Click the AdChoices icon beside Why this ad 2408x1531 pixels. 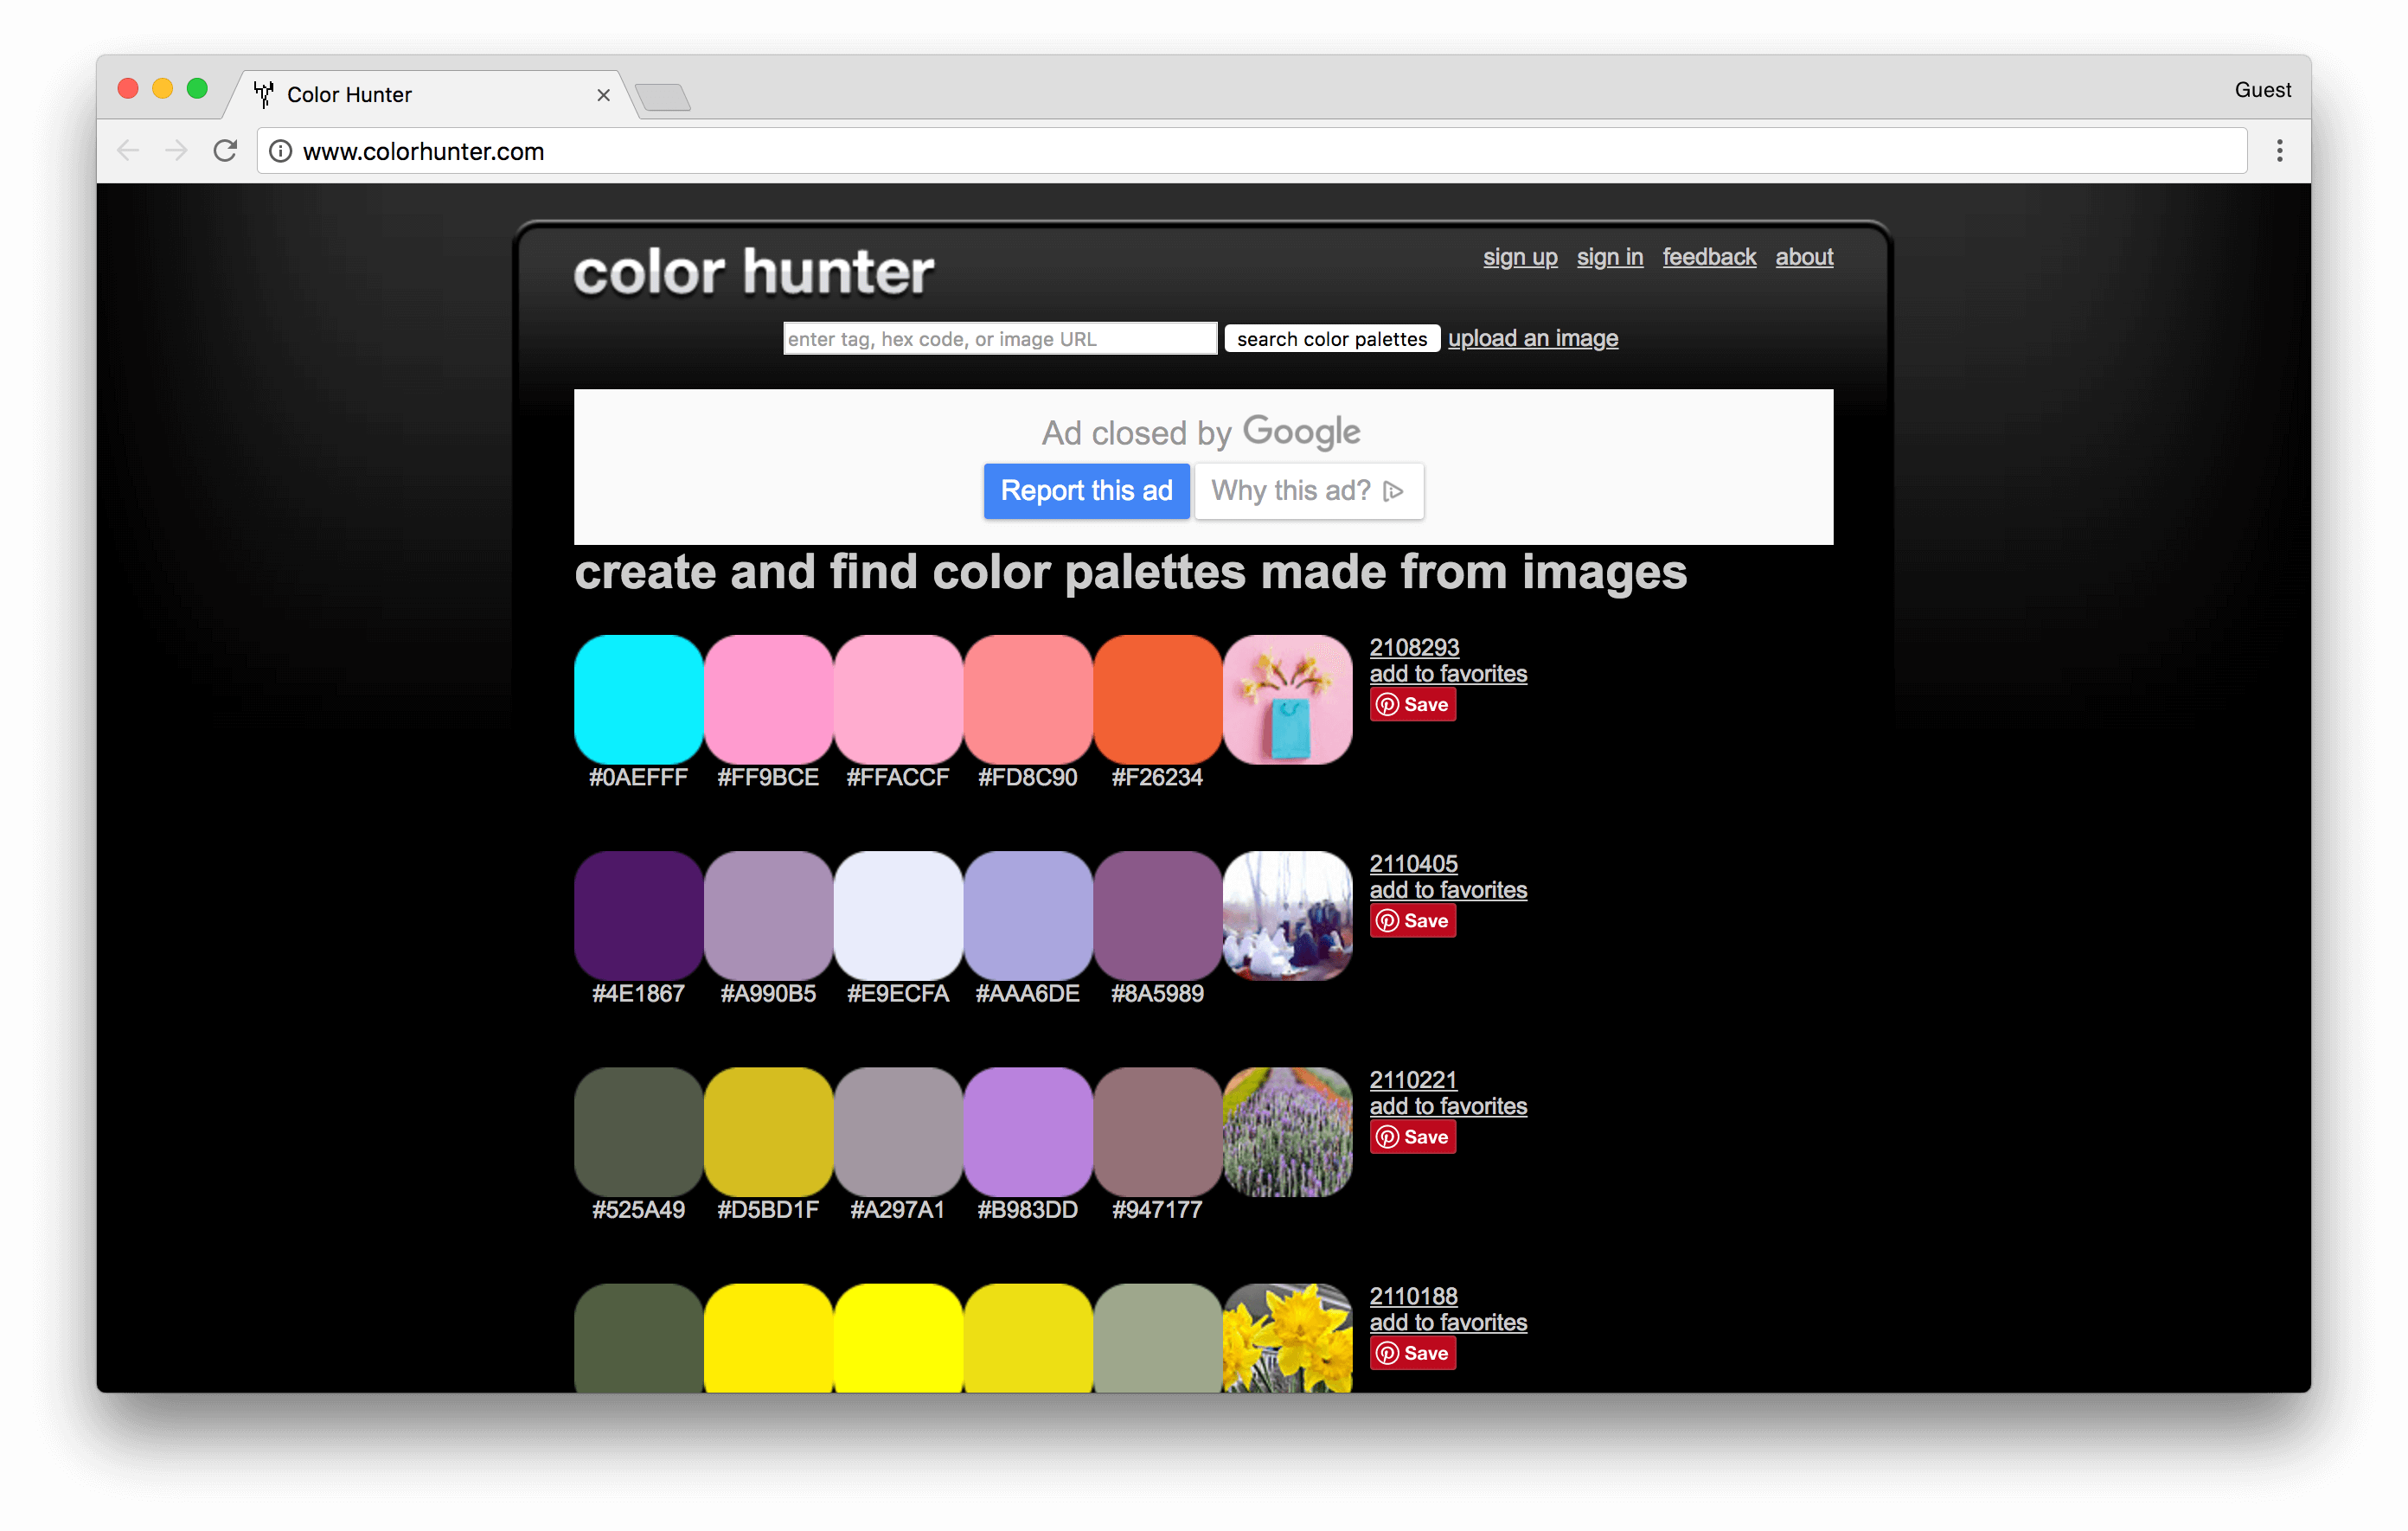[1393, 491]
